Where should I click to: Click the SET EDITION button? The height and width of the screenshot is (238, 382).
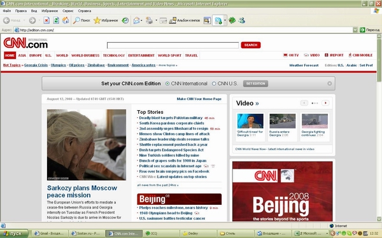[x=255, y=83]
